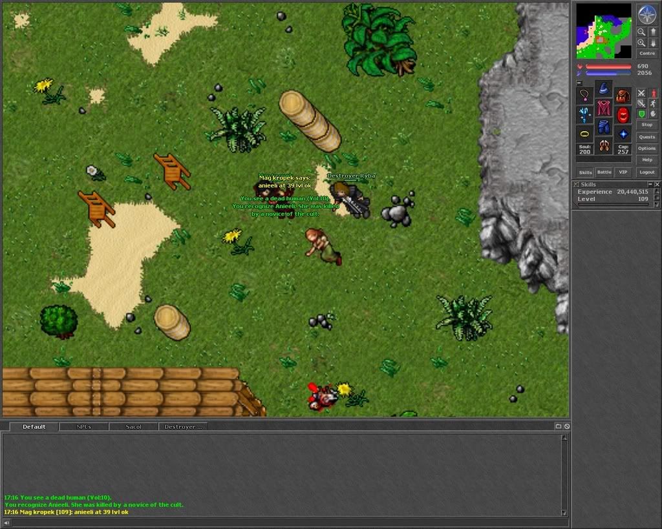Enable balanced fight mode (sword and shield)
Screen dimensions: 662x529
(x=641, y=103)
